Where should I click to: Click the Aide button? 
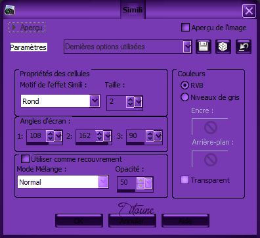(185, 220)
